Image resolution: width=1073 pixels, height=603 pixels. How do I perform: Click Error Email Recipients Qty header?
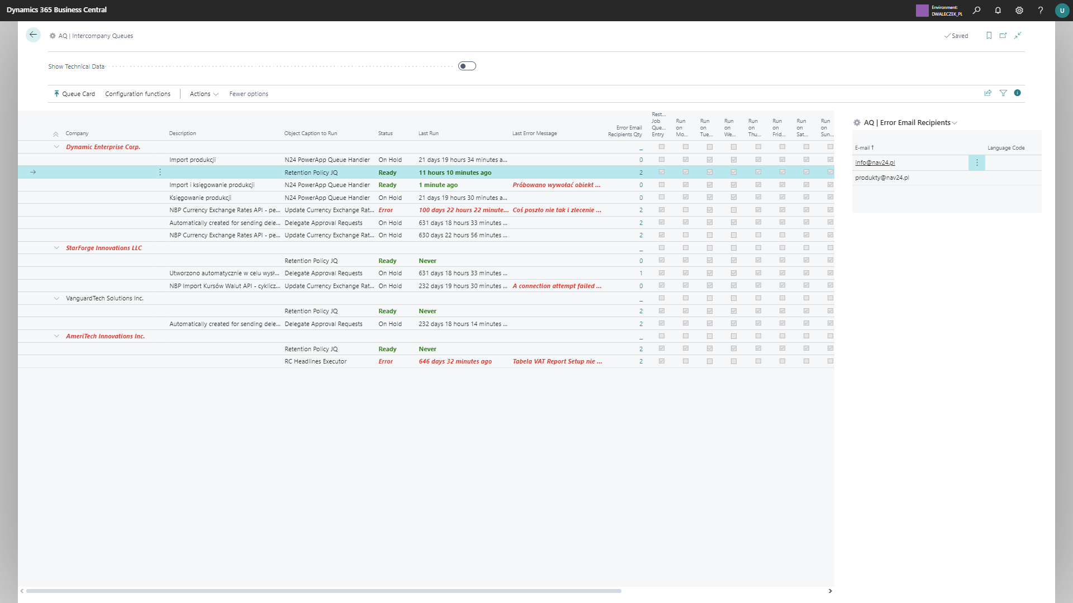click(x=625, y=131)
